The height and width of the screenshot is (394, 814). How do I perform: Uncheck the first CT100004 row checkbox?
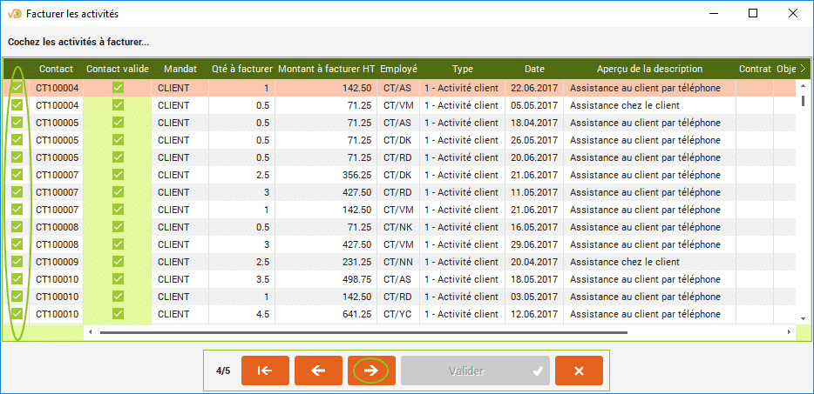tap(17, 88)
